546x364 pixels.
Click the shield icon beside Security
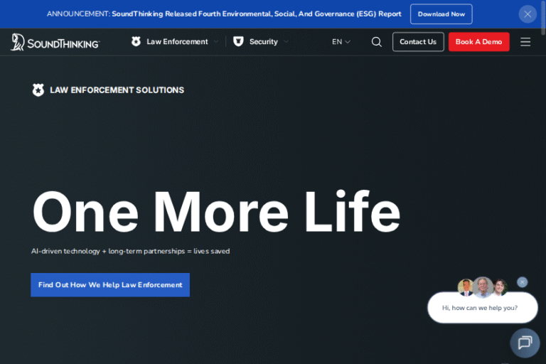coord(238,42)
